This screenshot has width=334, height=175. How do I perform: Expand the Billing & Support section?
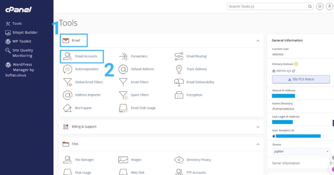coord(258,127)
